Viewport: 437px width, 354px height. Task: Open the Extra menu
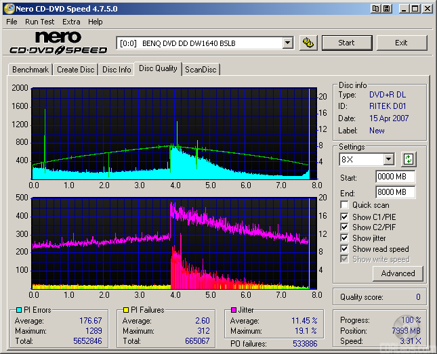click(71, 22)
